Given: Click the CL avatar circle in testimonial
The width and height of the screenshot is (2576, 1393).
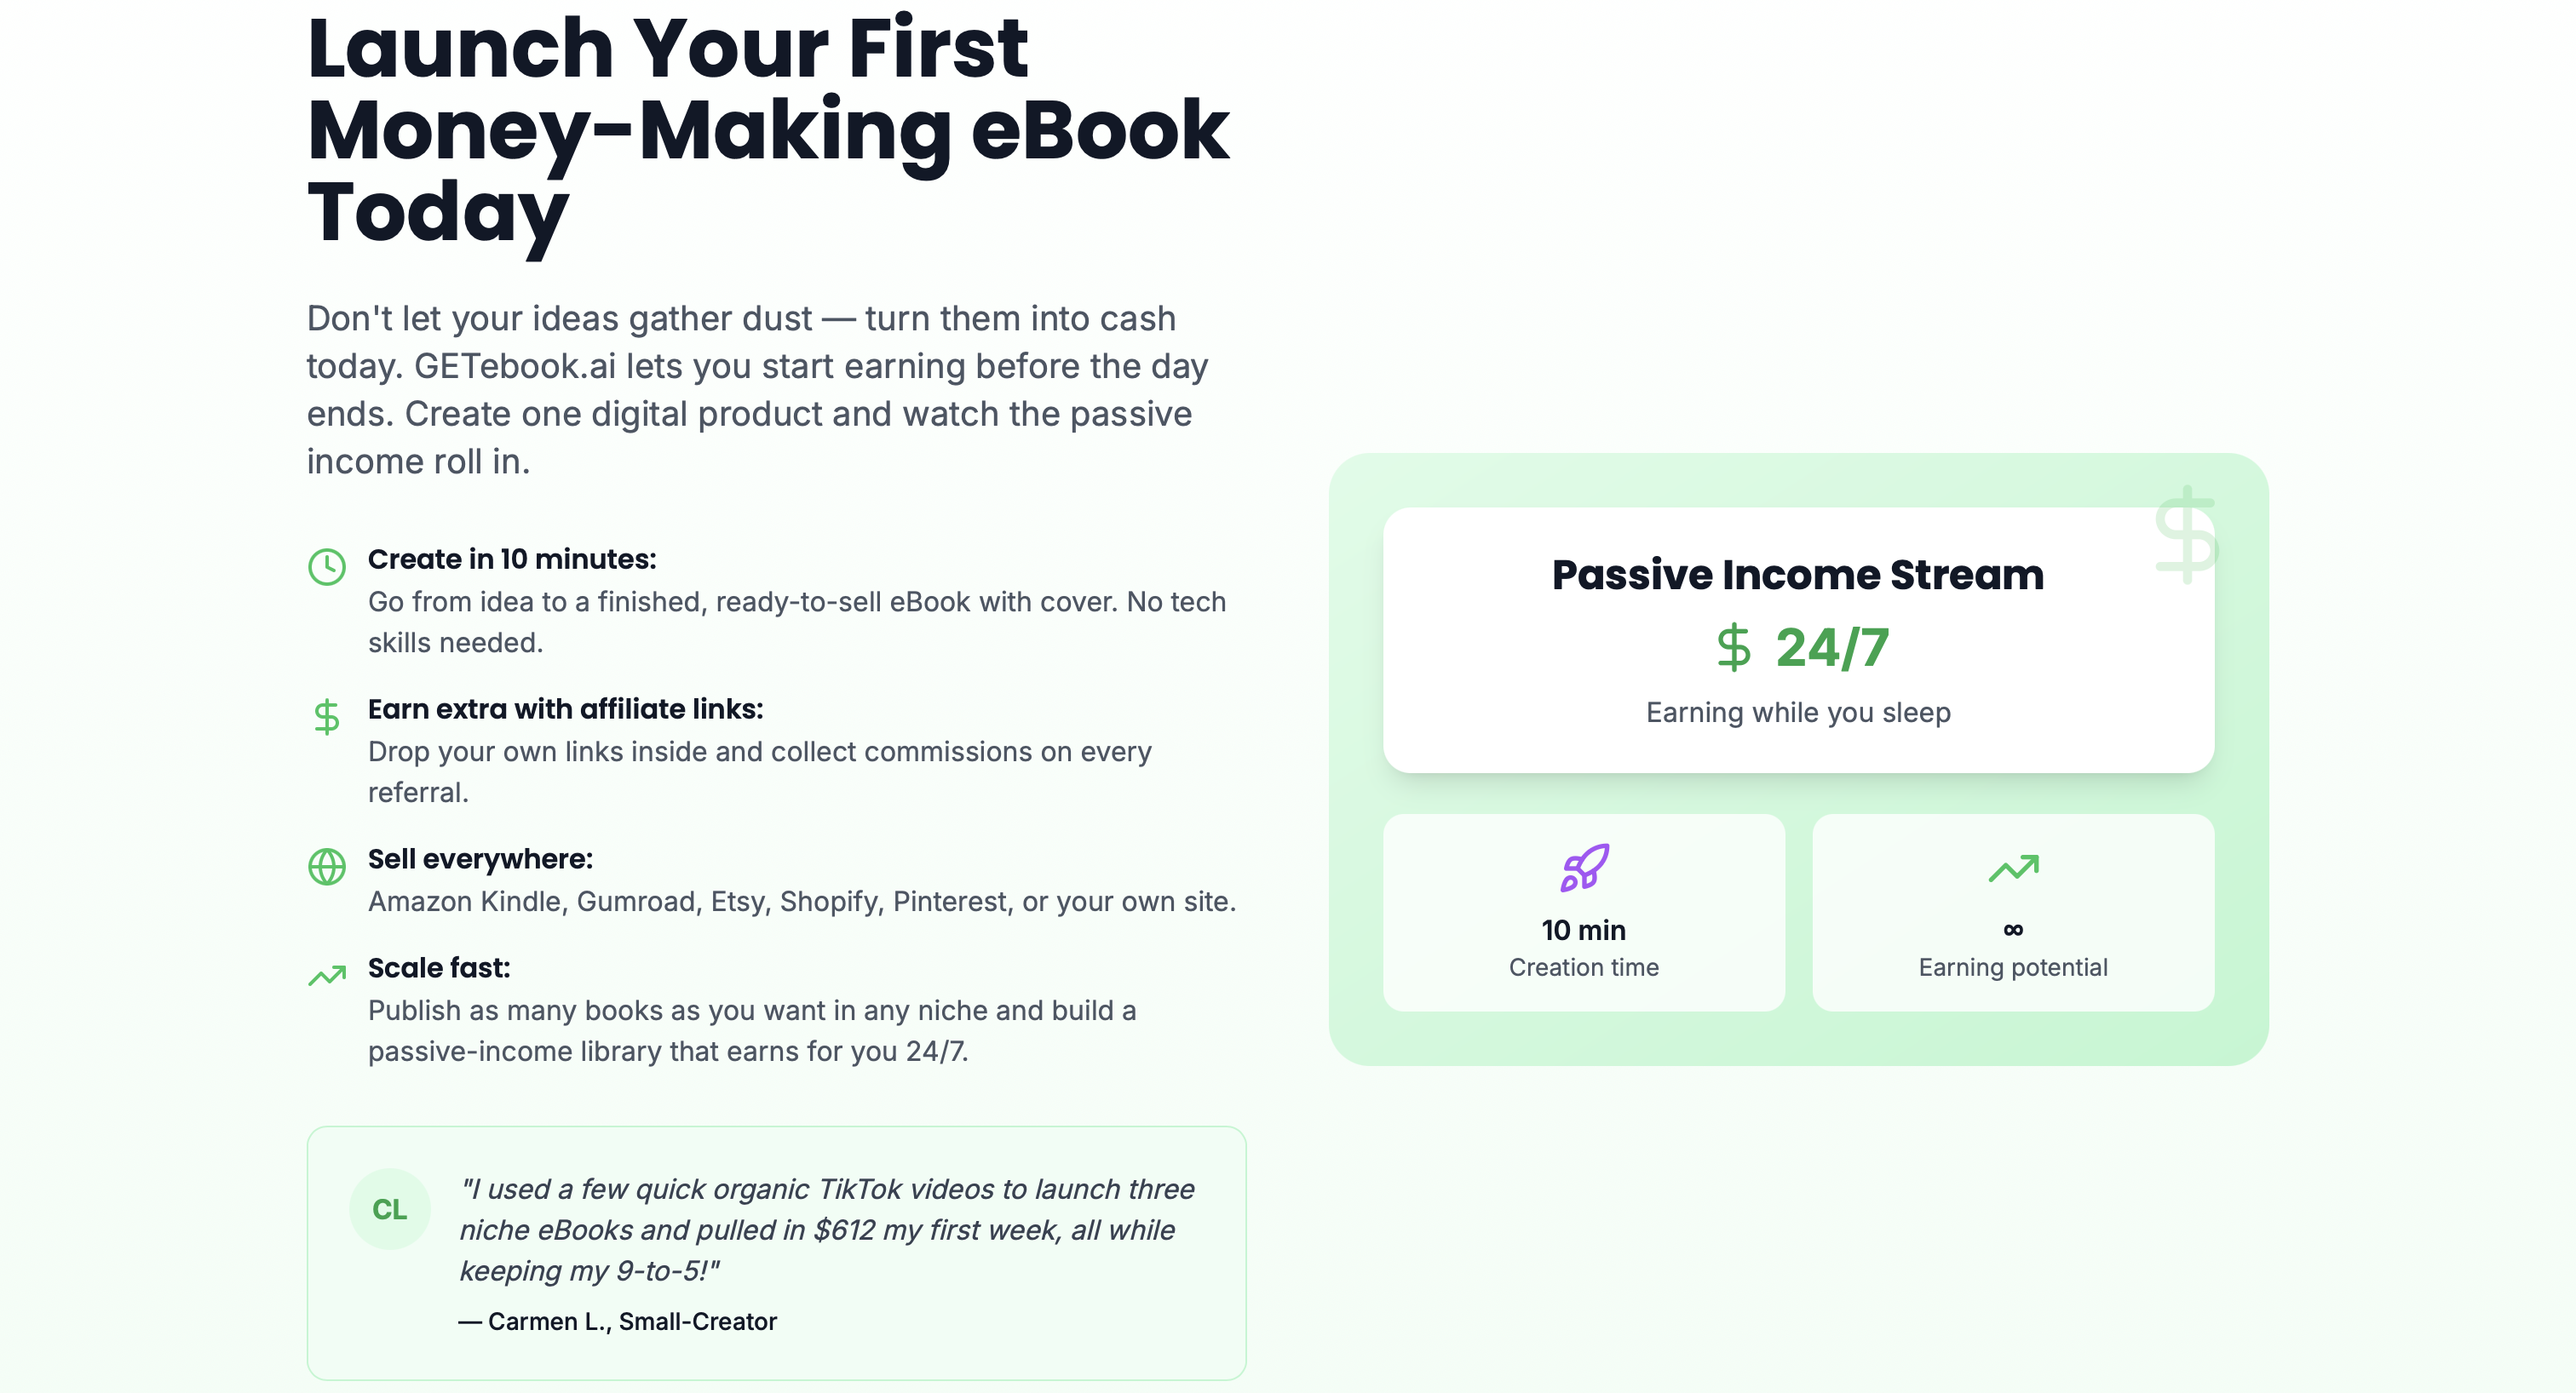Looking at the screenshot, I should [390, 1209].
